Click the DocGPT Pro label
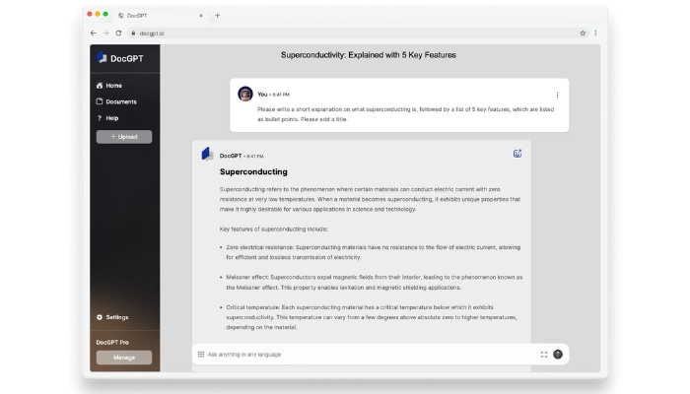 (x=112, y=342)
